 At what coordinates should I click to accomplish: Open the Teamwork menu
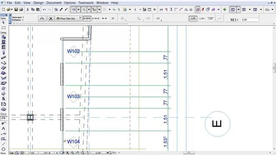tap(86, 3)
